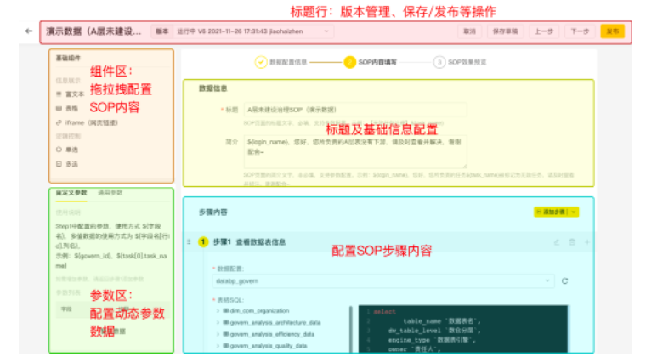Viewport: 646px width, 357px height.
Task: Pick the 多选 checkbox component
Action: (67, 164)
